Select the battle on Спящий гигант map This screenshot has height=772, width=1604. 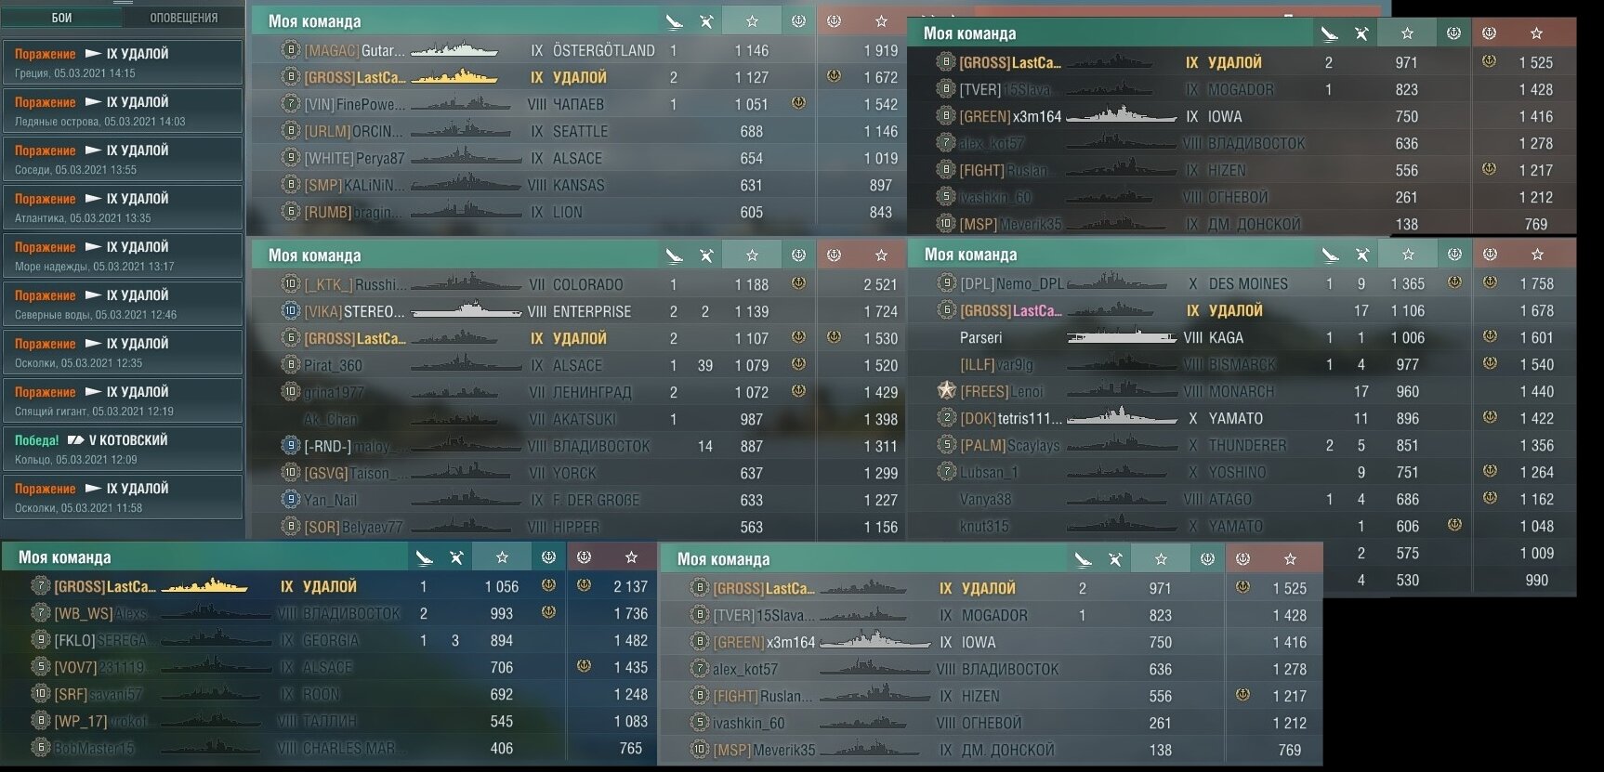tap(123, 400)
